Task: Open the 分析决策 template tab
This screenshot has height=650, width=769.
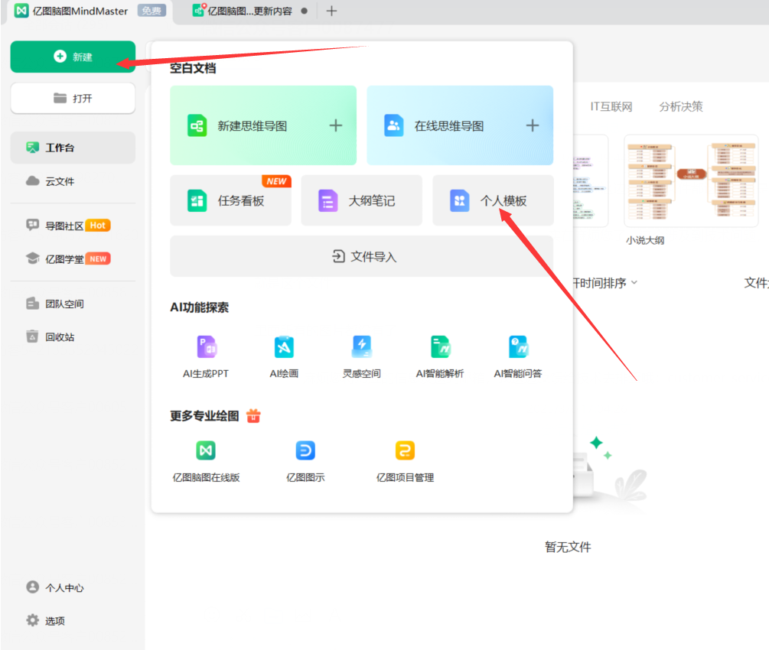Action: 680,106
